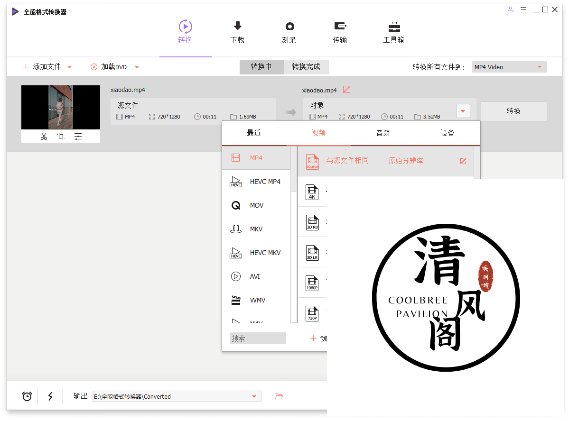Toggle the high-speed conversion lightning icon
The image size is (569, 421).
tap(50, 396)
